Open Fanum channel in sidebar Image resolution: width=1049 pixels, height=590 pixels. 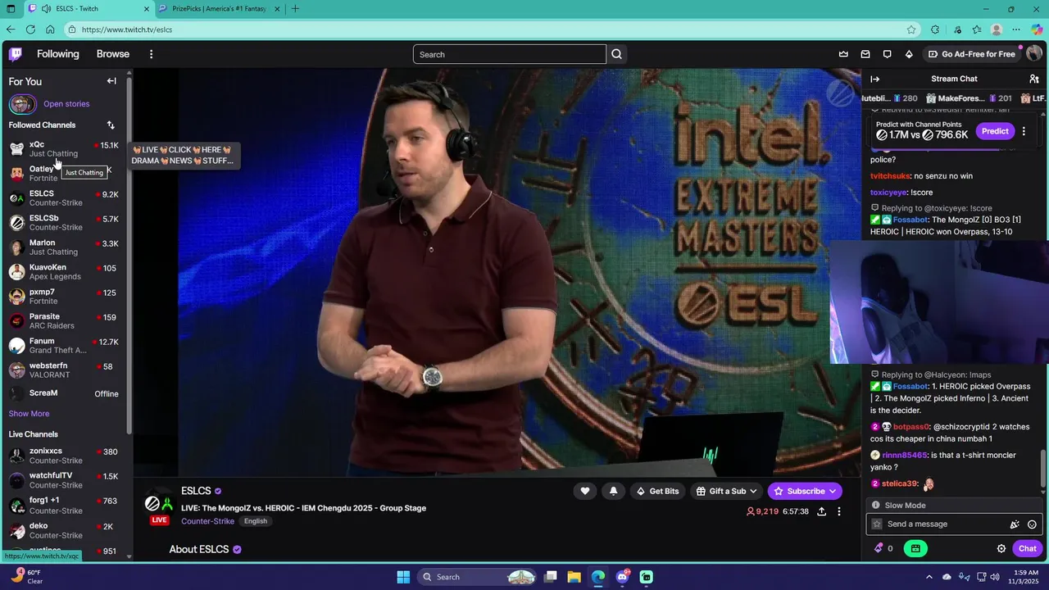coord(64,345)
